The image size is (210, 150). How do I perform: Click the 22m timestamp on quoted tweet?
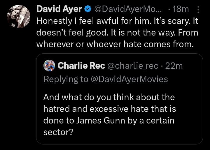[x=174, y=66]
